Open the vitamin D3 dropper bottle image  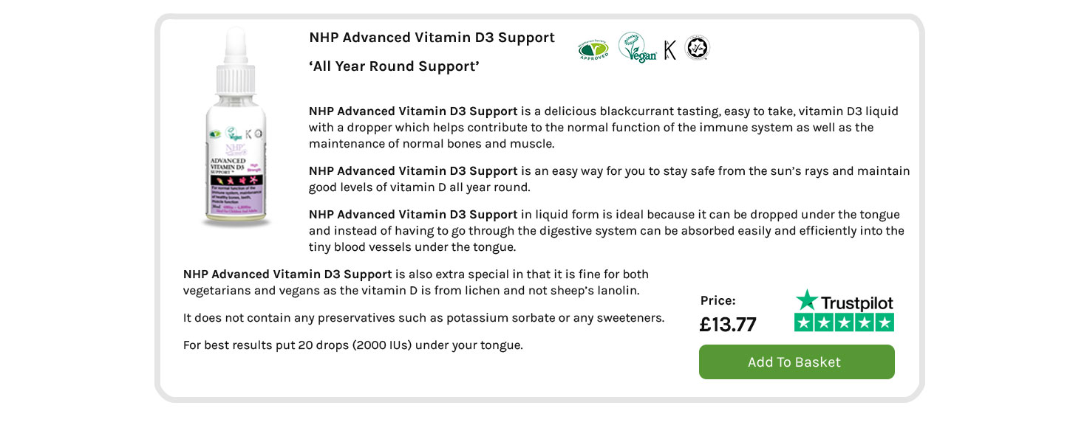(236, 128)
